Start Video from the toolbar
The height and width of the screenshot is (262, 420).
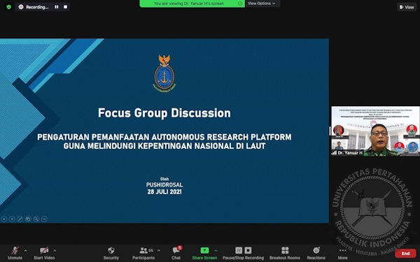point(44,253)
